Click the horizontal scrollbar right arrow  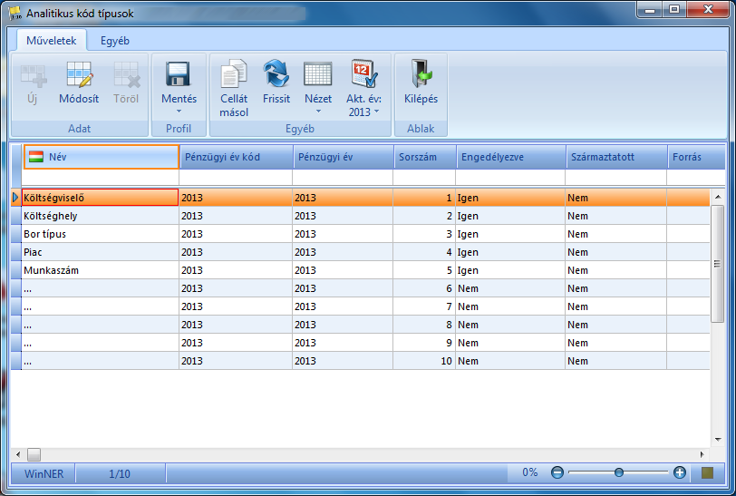(x=702, y=454)
